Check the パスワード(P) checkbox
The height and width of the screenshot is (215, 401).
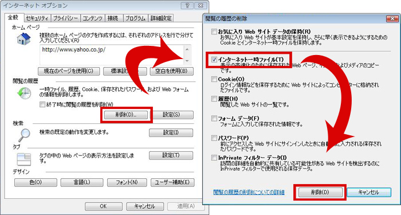click(x=214, y=138)
